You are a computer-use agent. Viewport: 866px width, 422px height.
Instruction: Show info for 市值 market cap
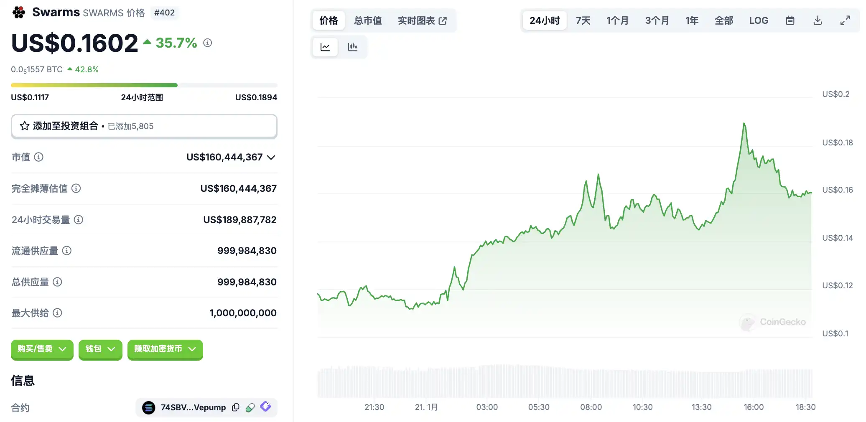(x=38, y=157)
